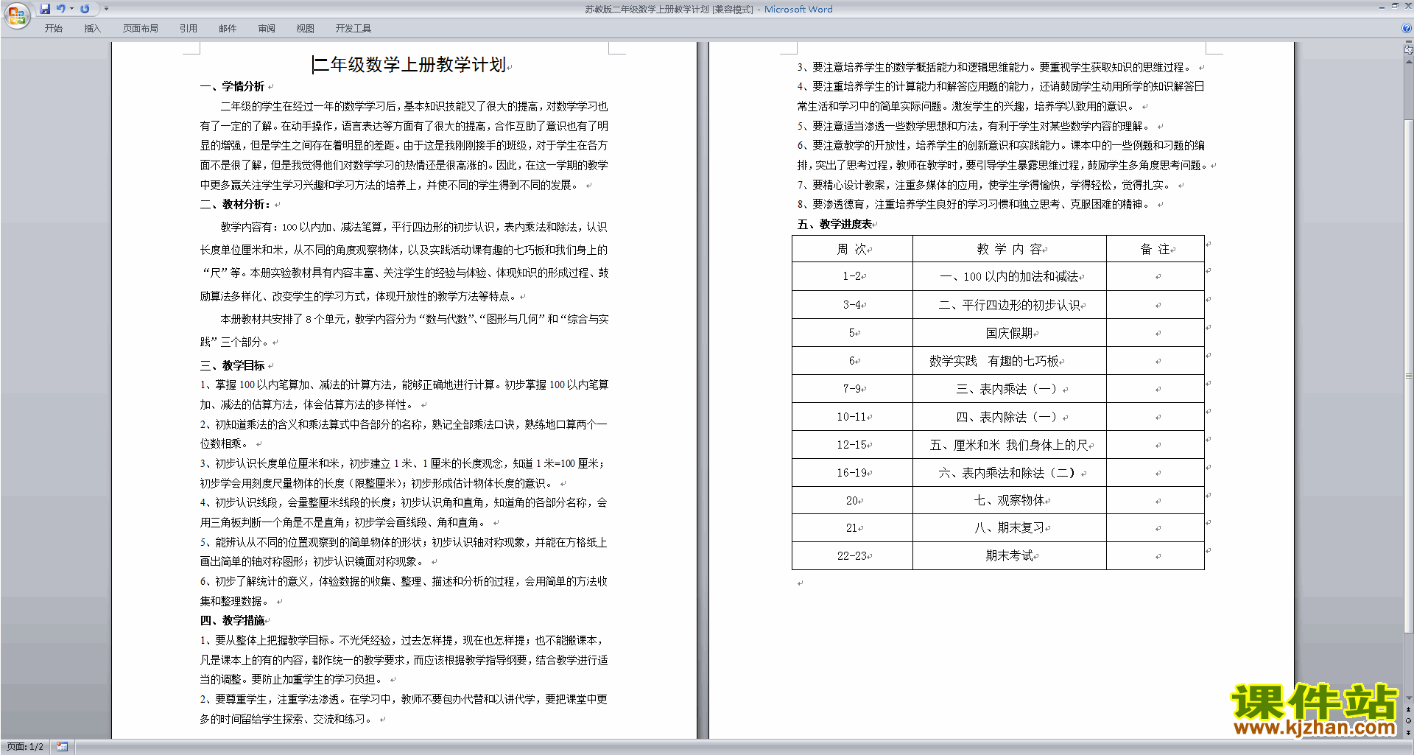The height and width of the screenshot is (755, 1414).
Task: Toggle the ruler icon above the scrollbar
Action: (1408, 49)
